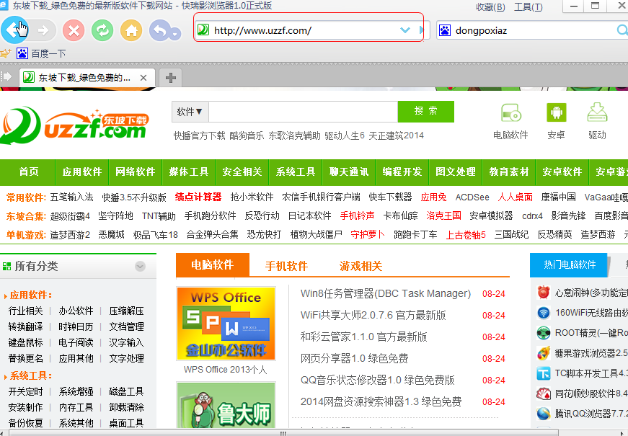
Task: Open the 手机铃声 link
Action: [357, 215]
